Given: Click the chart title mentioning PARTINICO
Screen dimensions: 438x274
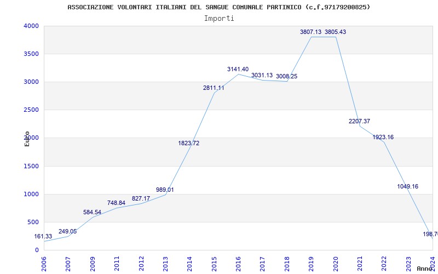Looking at the screenshot, I should click(218, 7).
